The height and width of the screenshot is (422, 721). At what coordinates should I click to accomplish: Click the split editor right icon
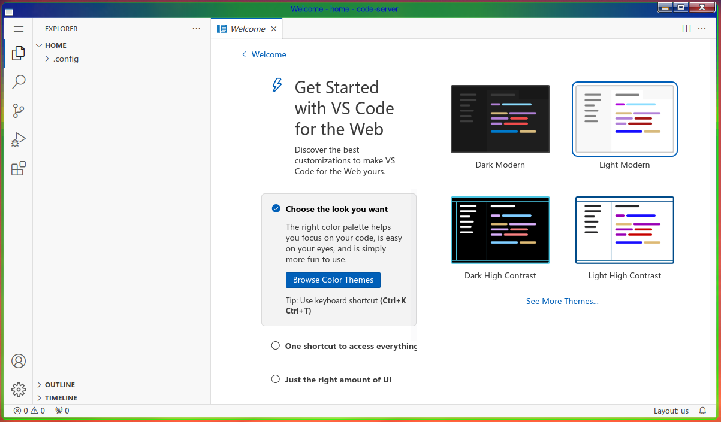pos(687,29)
